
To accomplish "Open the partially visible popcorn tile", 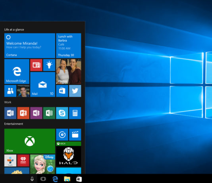I will [x=17, y=171].
